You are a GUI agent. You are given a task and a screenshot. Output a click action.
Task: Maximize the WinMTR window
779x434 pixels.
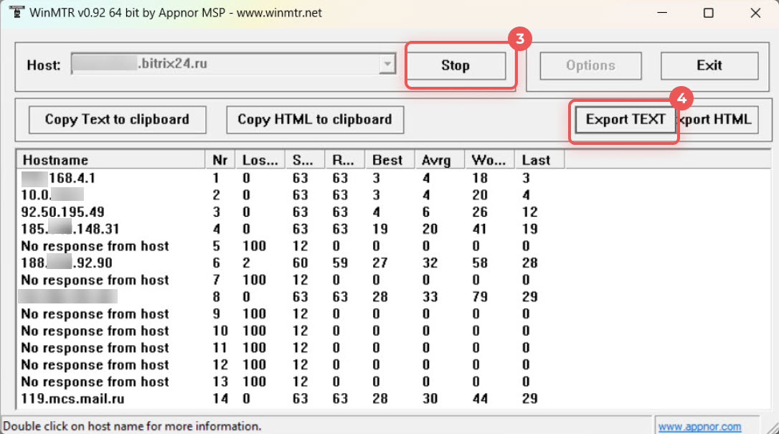(709, 13)
